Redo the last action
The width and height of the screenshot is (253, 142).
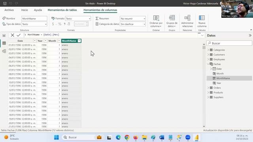click(x=17, y=4)
